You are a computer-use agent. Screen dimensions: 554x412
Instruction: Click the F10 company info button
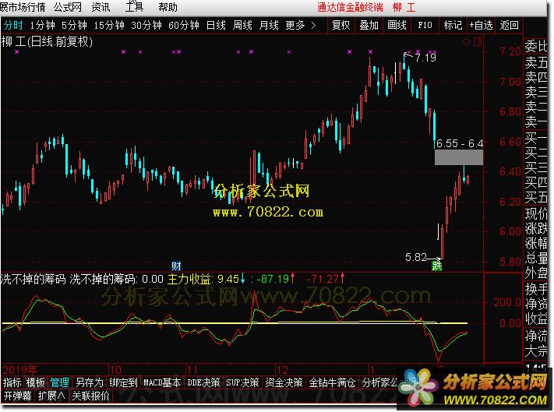click(x=425, y=25)
